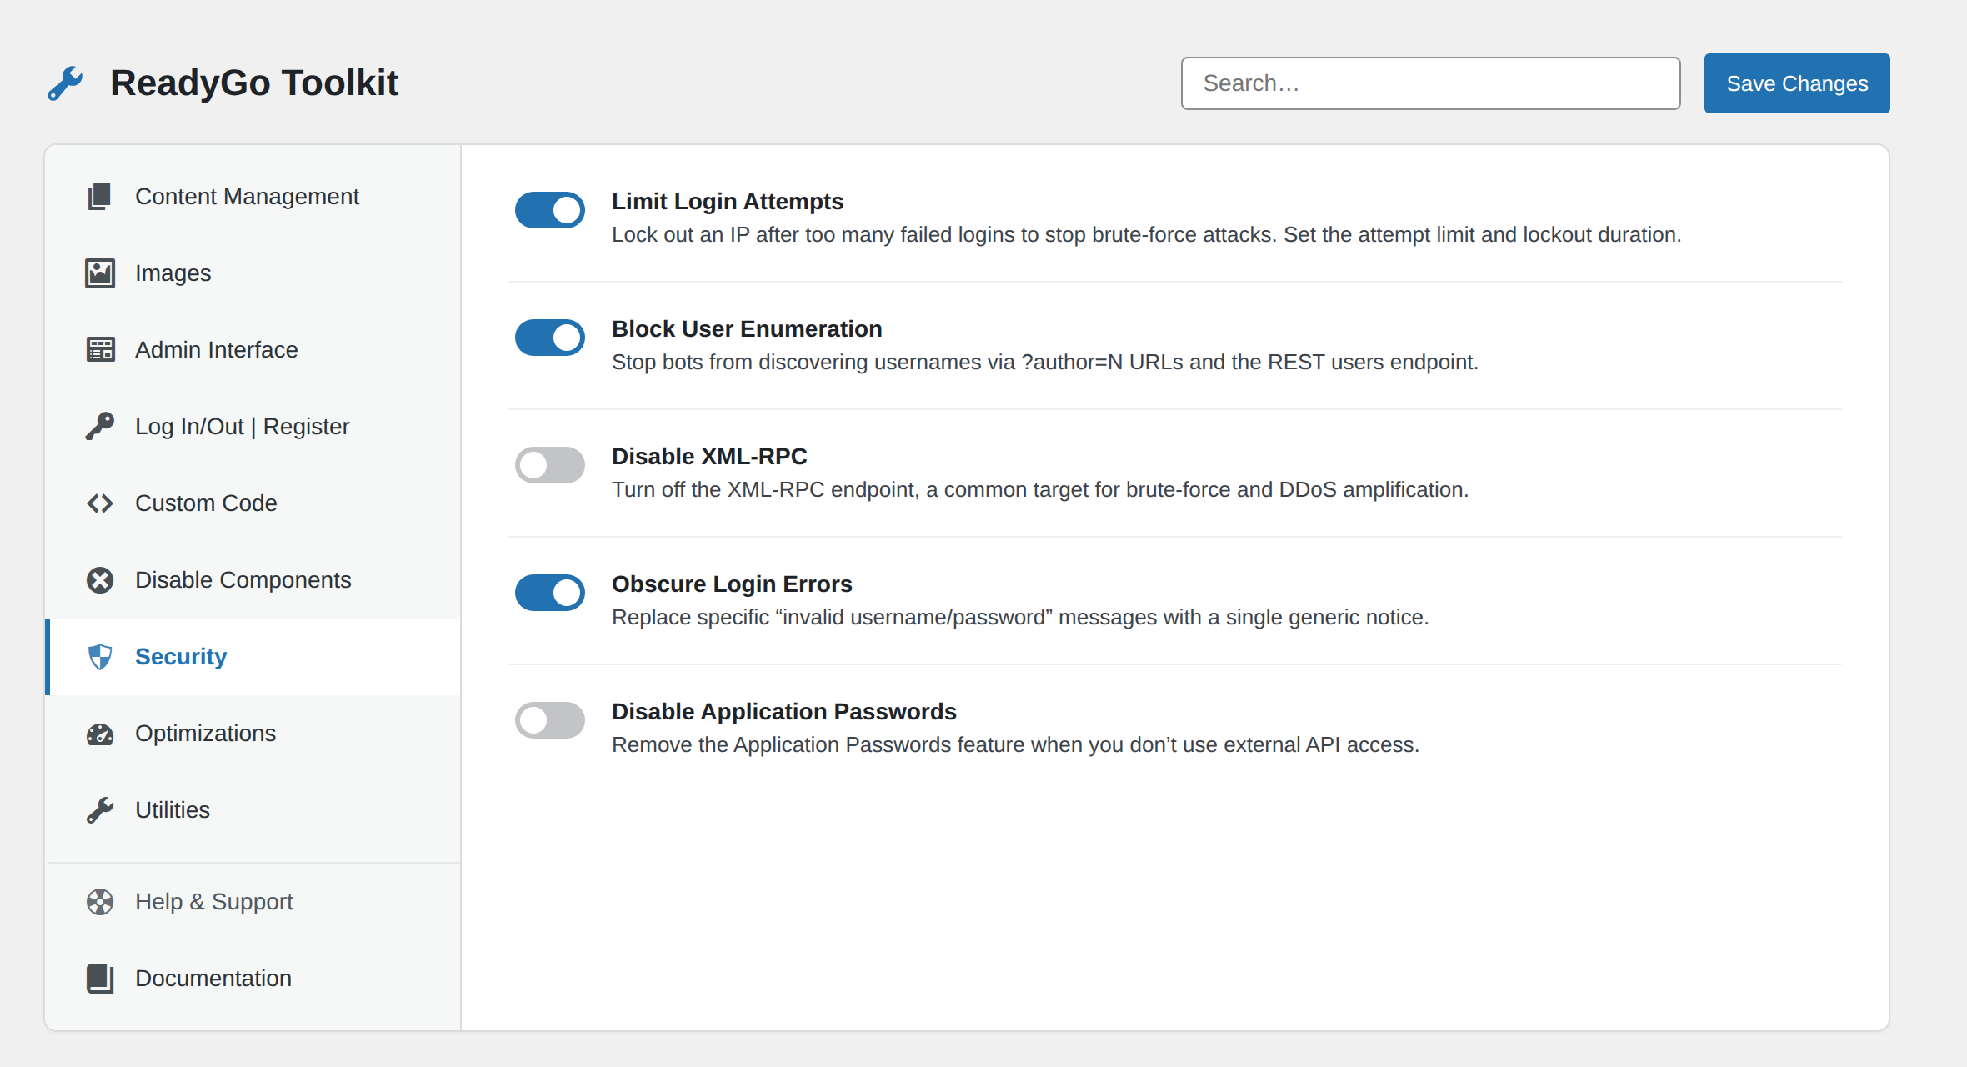Click the Images picture icon
Image resolution: width=1967 pixels, height=1067 pixels.
[x=100, y=273]
